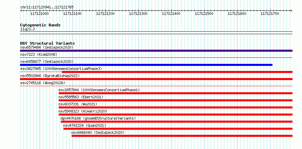Screen dimensions: 302x149
Task: Click the nsv6579484 (Sedlazeck2020) variant label
Action: point(47,47)
